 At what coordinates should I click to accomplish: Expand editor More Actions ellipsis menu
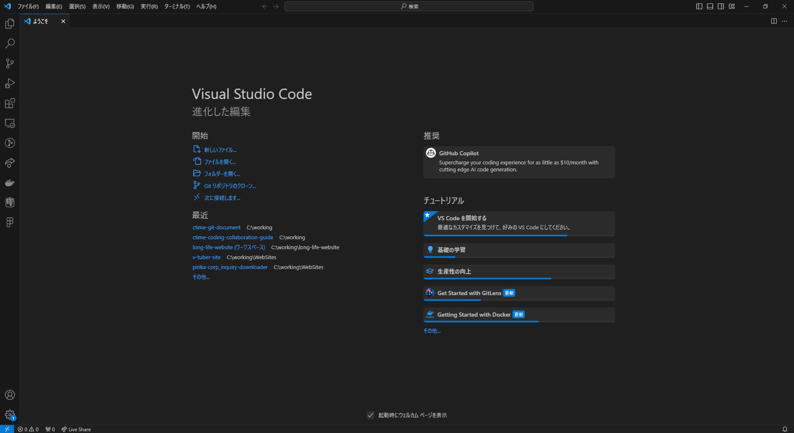tap(784, 21)
